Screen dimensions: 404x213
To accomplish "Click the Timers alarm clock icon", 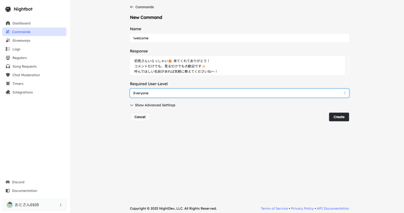I will (x=8, y=84).
